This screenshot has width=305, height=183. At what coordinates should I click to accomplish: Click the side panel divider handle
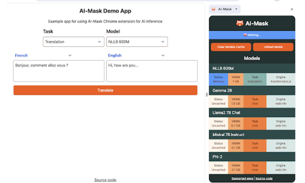206,95
